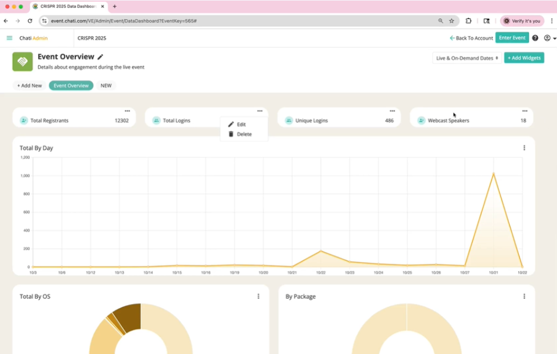Click the Enter Event button
557x354 pixels.
(512, 38)
